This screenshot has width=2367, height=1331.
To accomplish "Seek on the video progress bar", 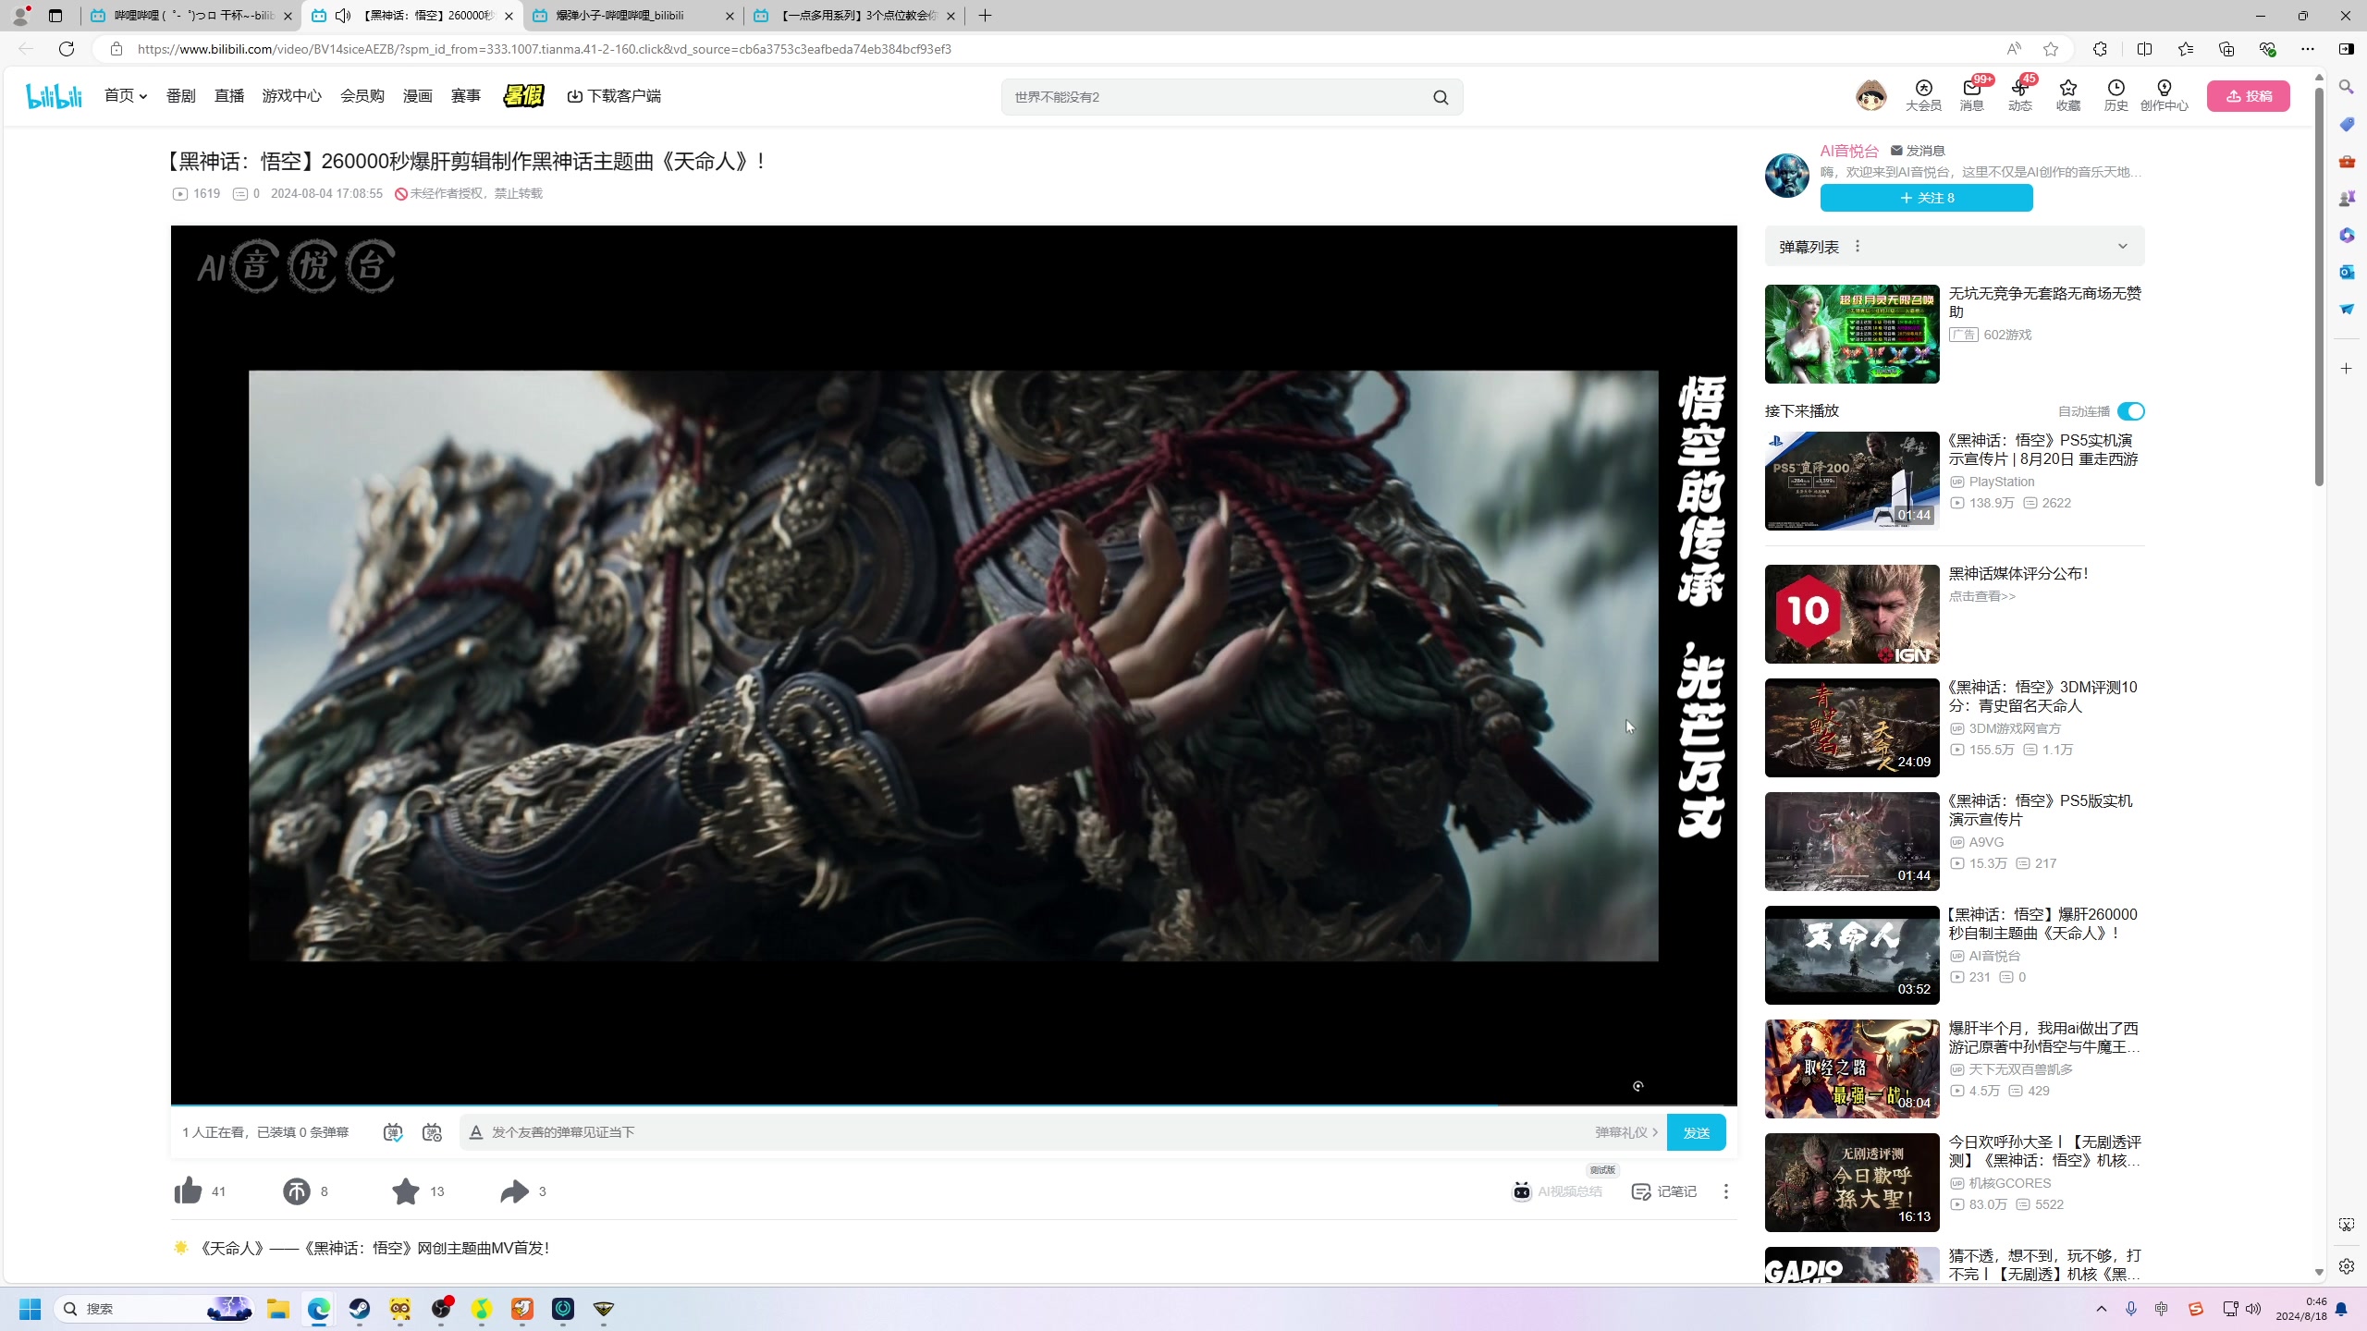I will [953, 1105].
